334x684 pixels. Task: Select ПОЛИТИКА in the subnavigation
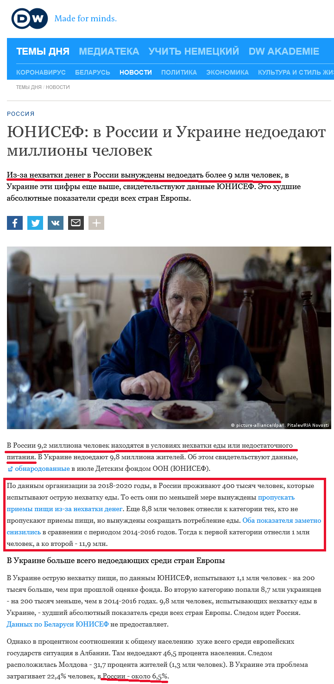179,72
